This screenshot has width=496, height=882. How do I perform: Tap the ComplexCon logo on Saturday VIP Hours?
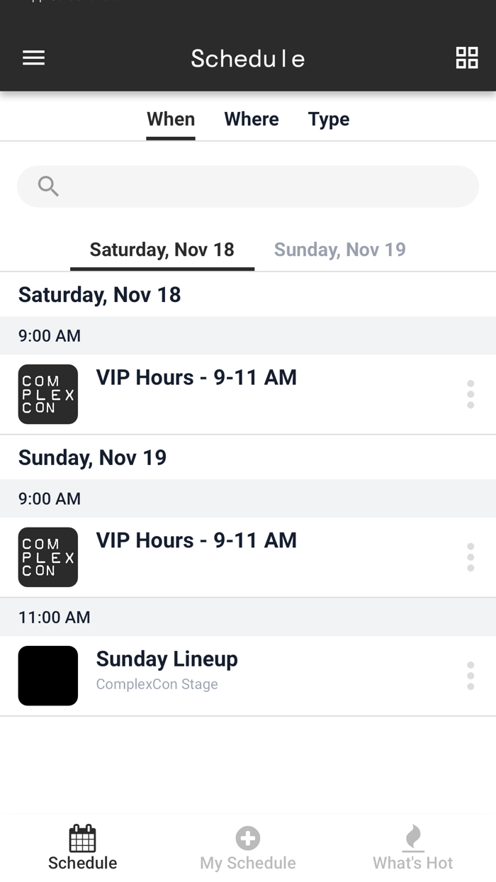coord(47,394)
